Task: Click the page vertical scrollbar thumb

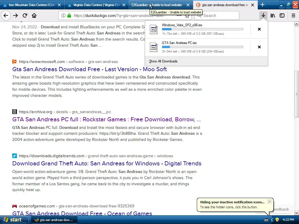Action: (x=297, y=94)
